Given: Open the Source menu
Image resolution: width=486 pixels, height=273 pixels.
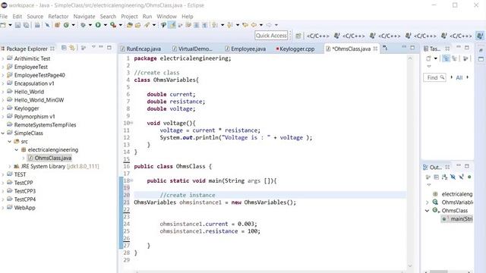Looking at the screenshot, I should (x=35, y=17).
